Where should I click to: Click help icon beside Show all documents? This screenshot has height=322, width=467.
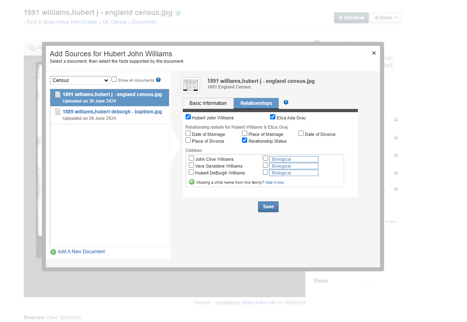[x=158, y=80]
